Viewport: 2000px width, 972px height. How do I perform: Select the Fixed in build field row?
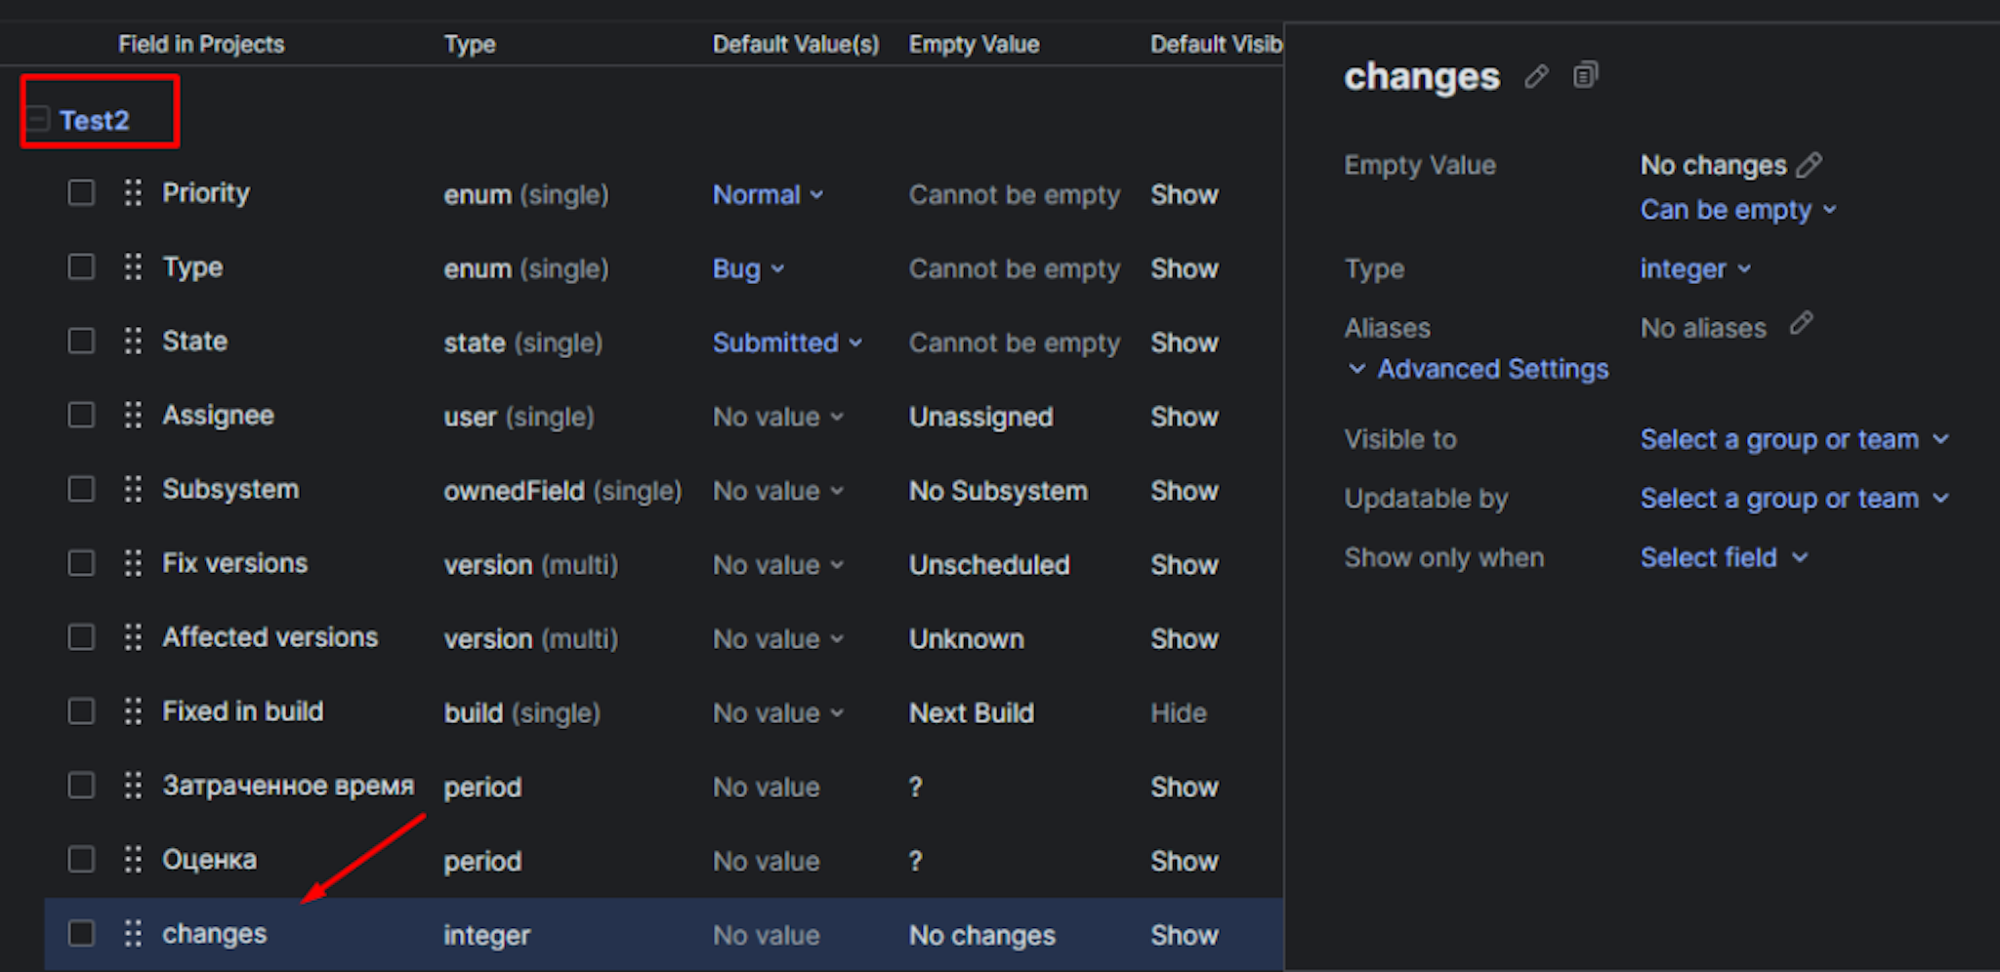[x=664, y=712]
